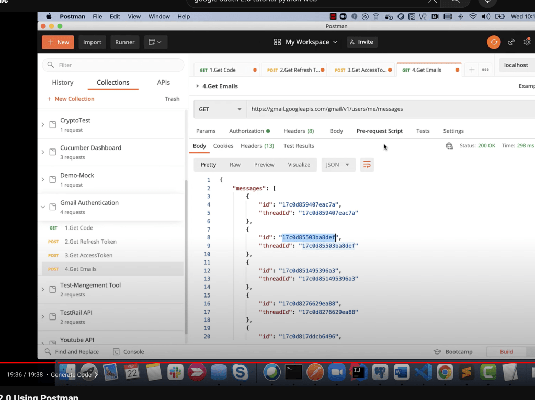Expand the CryptoTest collection
This screenshot has height=400, width=535.
pyautogui.click(x=43, y=124)
